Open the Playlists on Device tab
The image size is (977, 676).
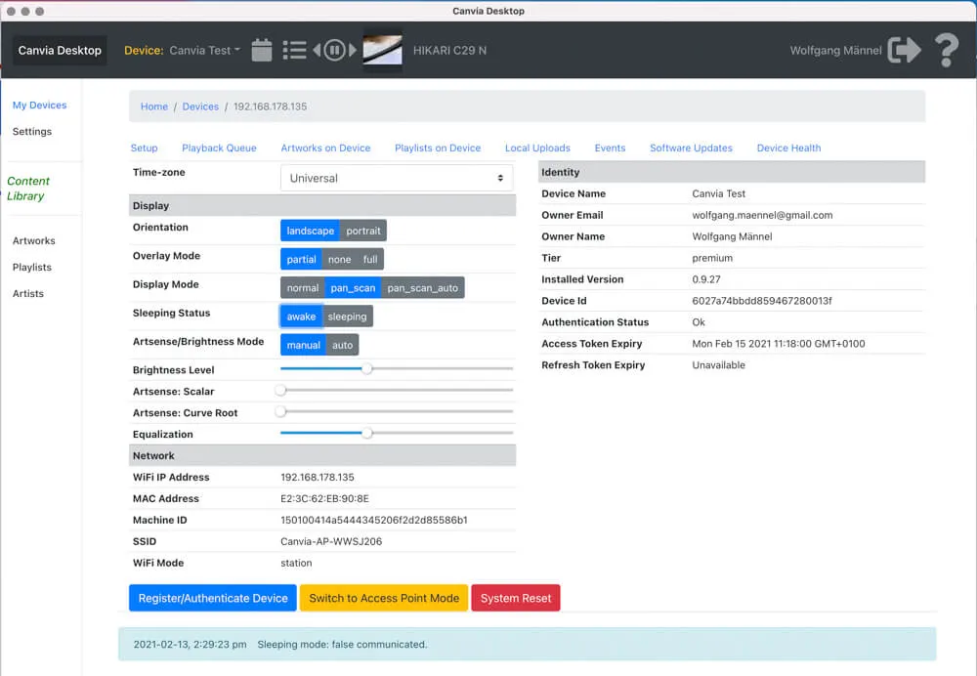438,148
